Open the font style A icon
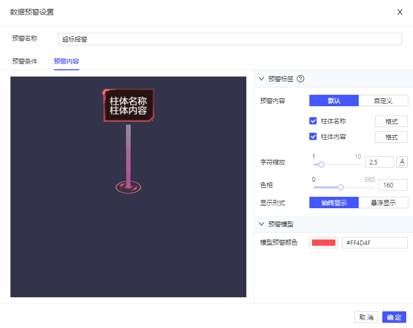Screen dimensions: 413x328 [402, 162]
